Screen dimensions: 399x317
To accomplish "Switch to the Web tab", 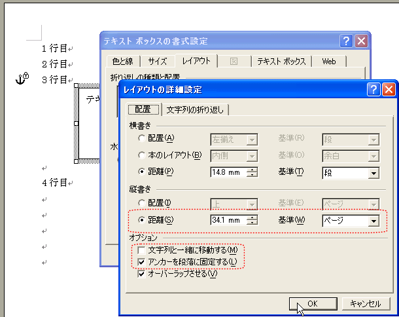I will (328, 62).
